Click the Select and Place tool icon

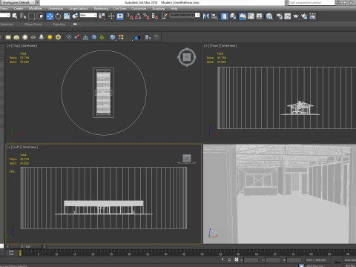coord(75,16)
